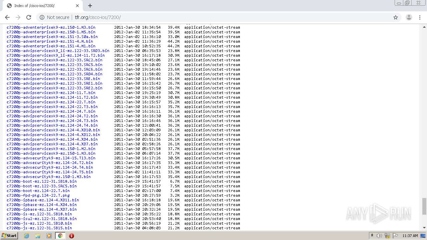Viewport: 427px width, 240px height.
Task: Click the network tray icon
Action: coord(387,236)
